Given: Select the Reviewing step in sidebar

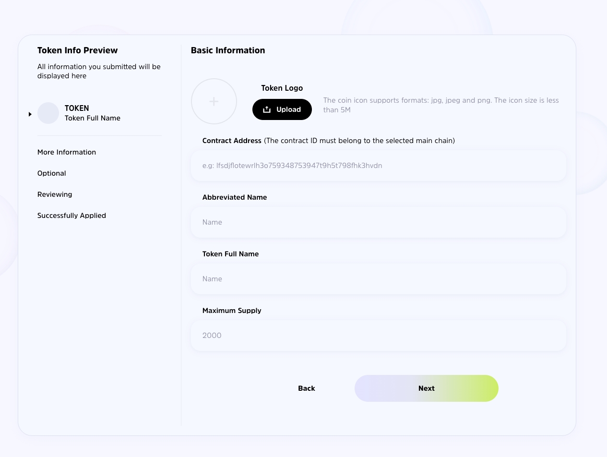Looking at the screenshot, I should (x=55, y=194).
